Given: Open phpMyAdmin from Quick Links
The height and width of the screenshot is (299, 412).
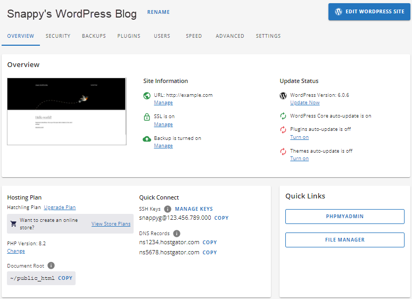Looking at the screenshot, I should click(x=345, y=217).
